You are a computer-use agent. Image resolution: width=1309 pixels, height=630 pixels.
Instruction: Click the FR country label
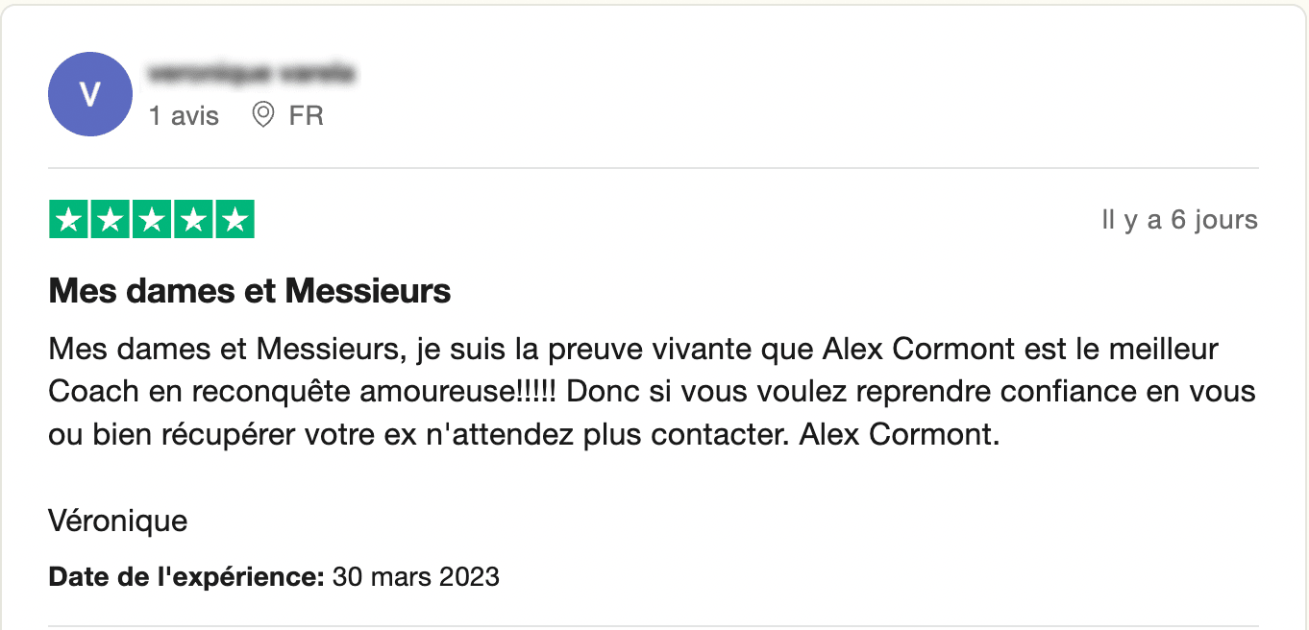coord(307,116)
